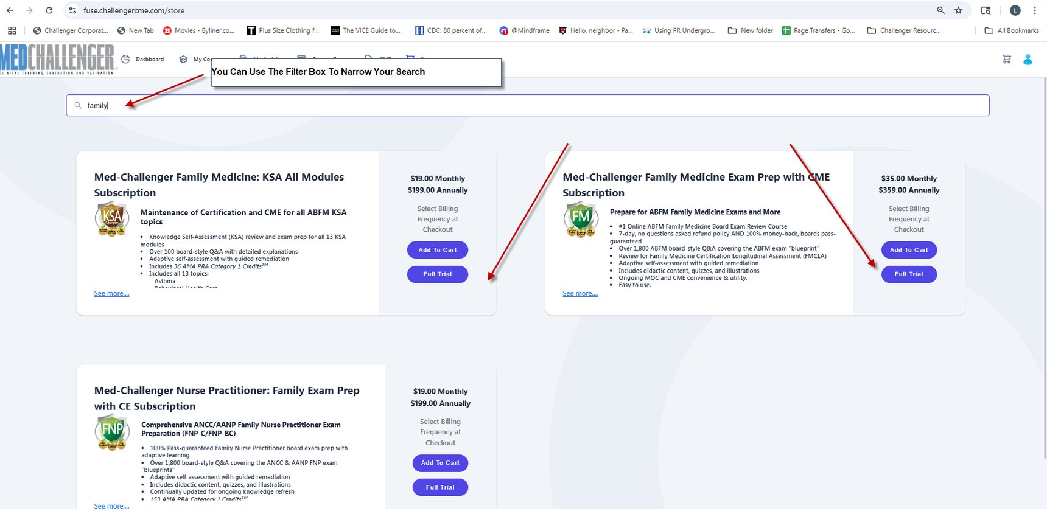
Task: Expand the All Bookmarks folder
Action: coord(1012,30)
